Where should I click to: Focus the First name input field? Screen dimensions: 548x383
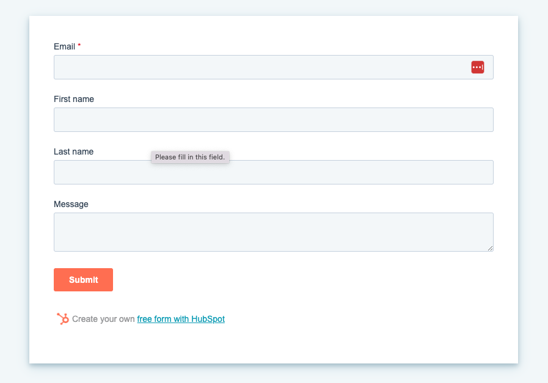click(273, 120)
